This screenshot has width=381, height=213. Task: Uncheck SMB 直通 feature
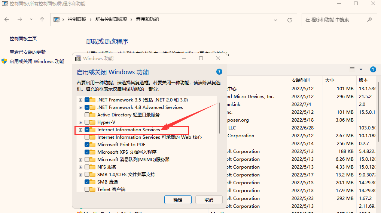[x=87, y=182]
